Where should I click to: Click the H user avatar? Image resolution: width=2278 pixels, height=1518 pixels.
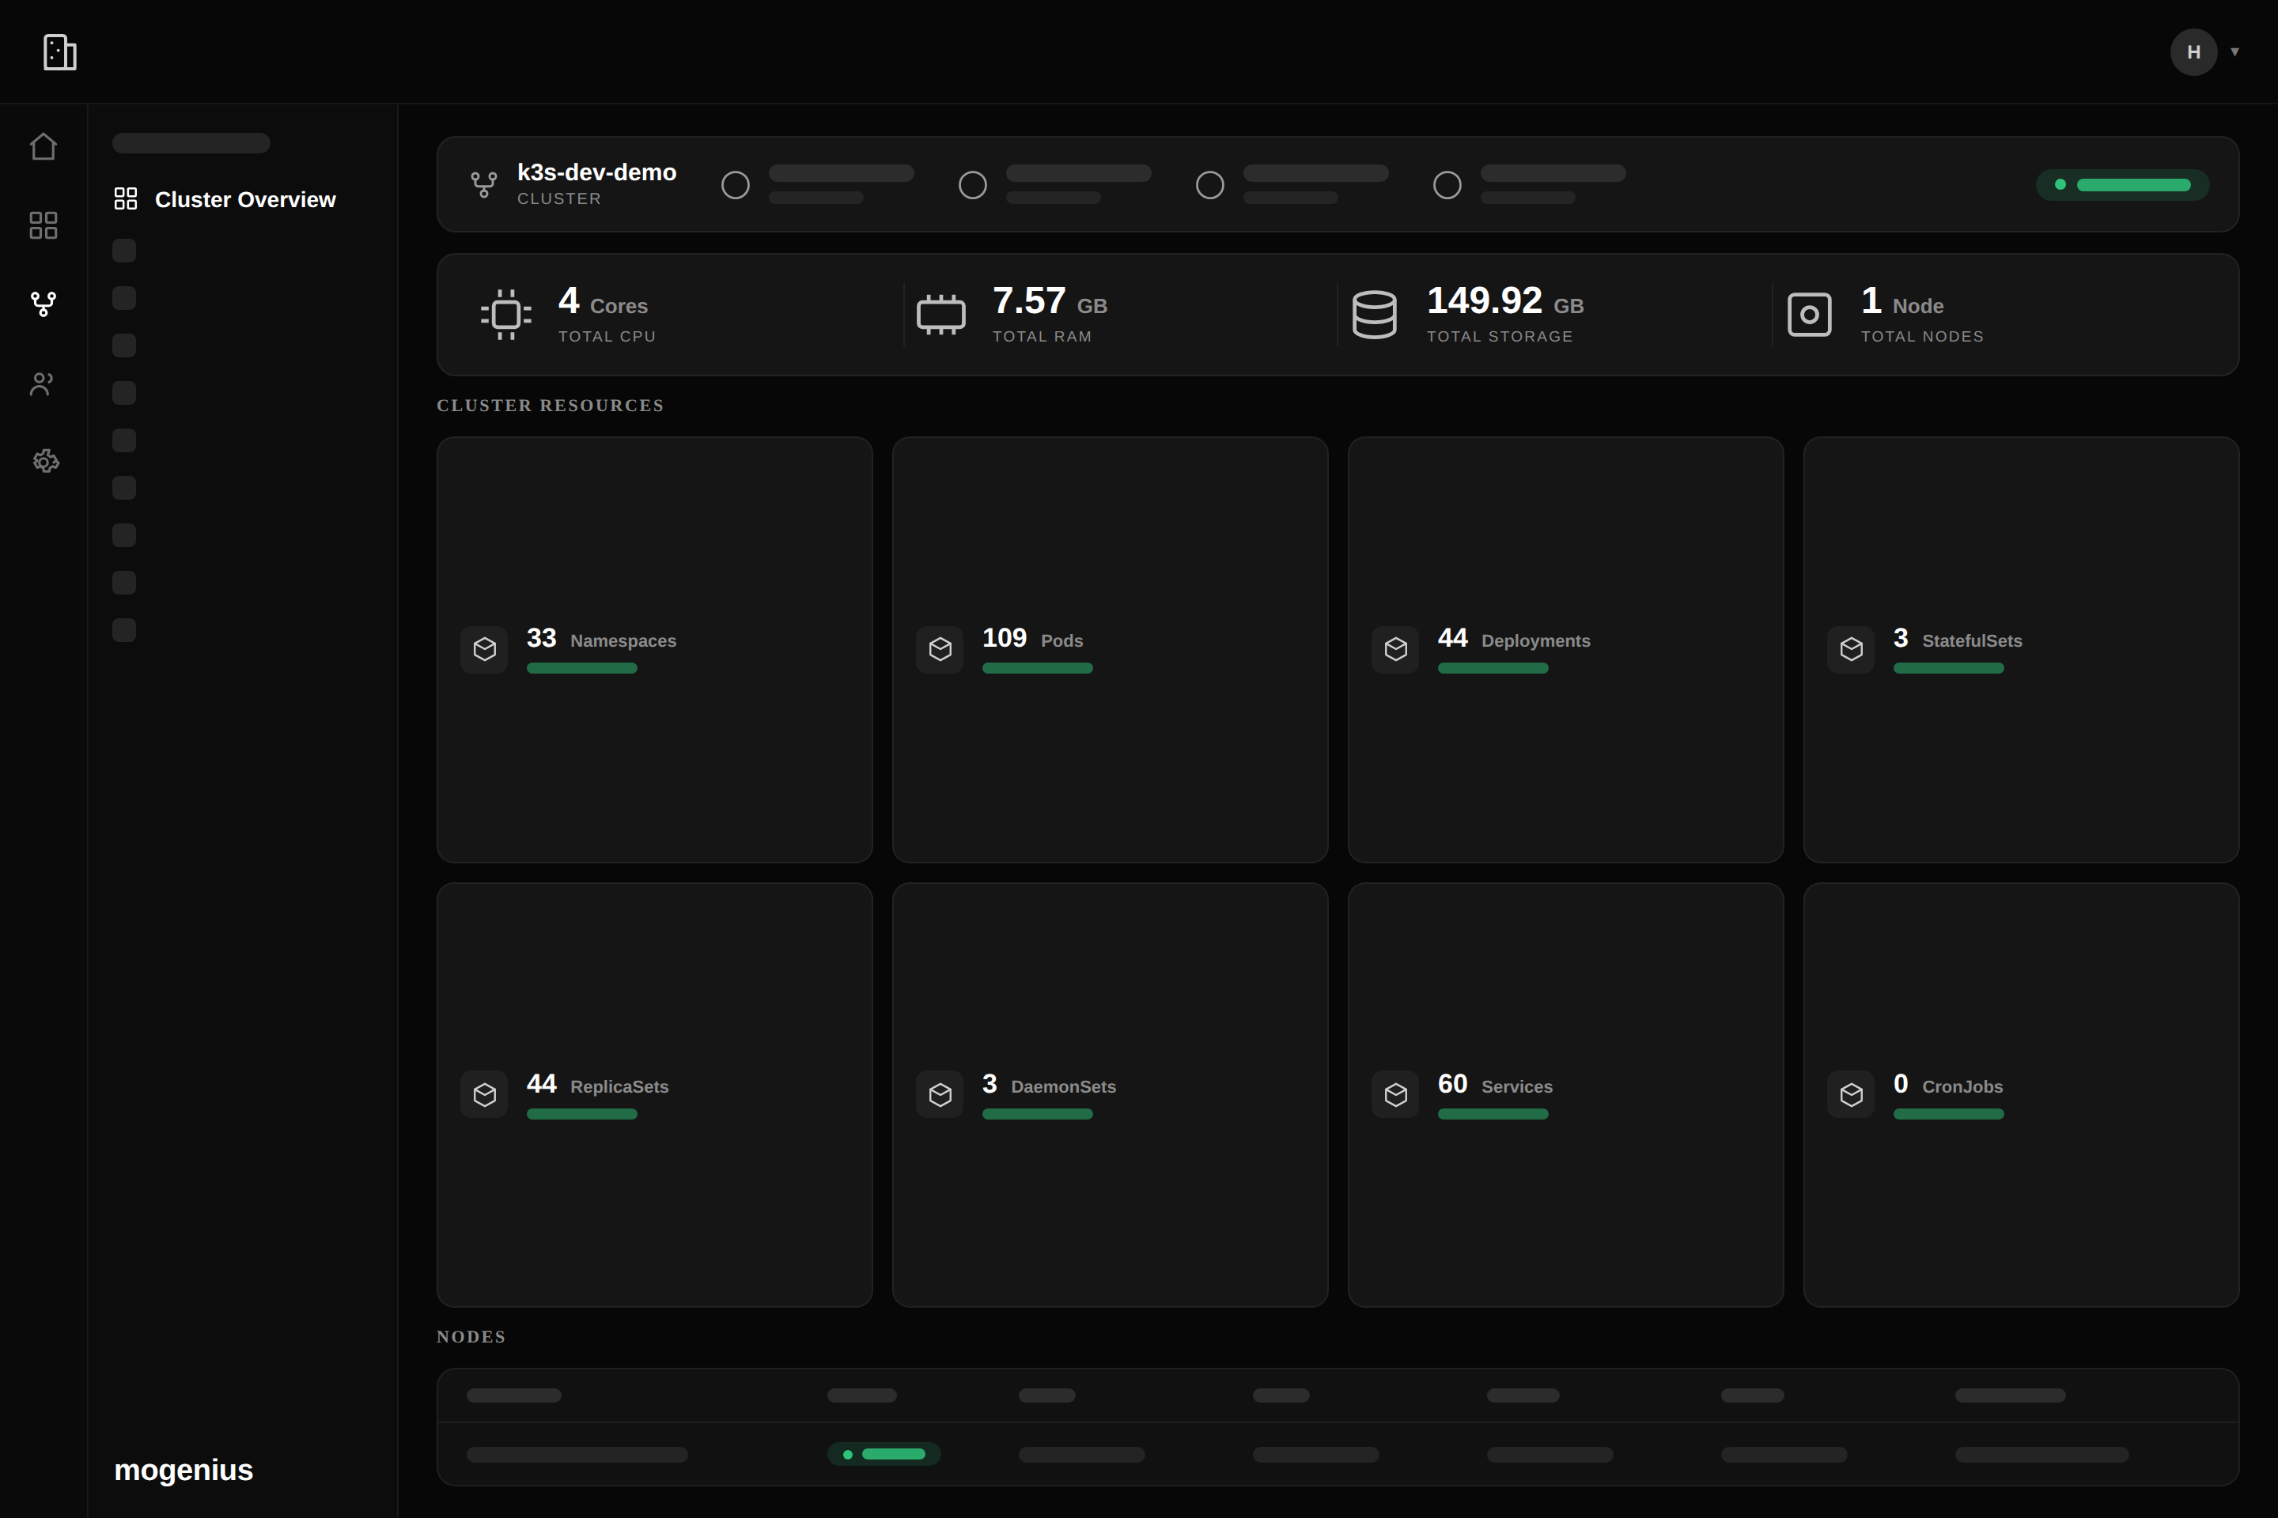(2193, 52)
